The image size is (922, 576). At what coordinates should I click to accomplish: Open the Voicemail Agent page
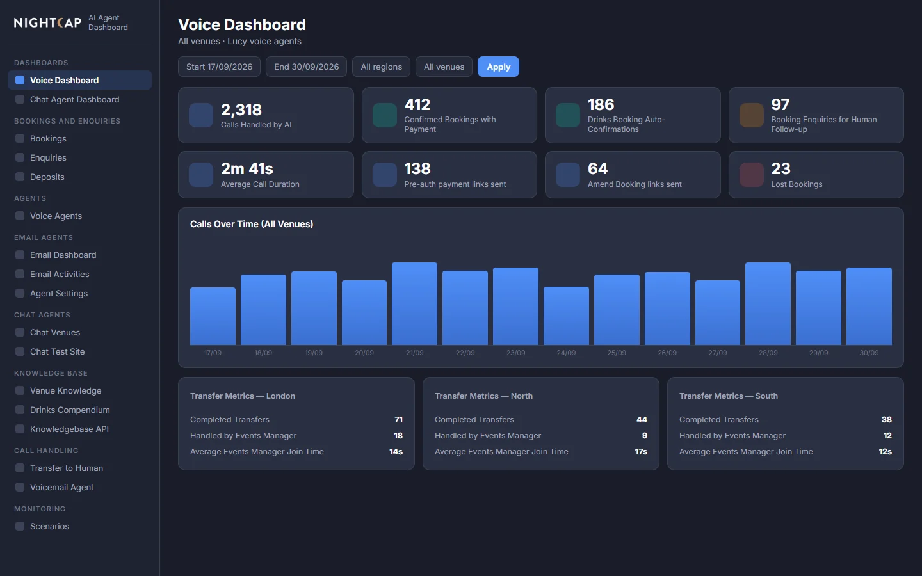pos(79,487)
